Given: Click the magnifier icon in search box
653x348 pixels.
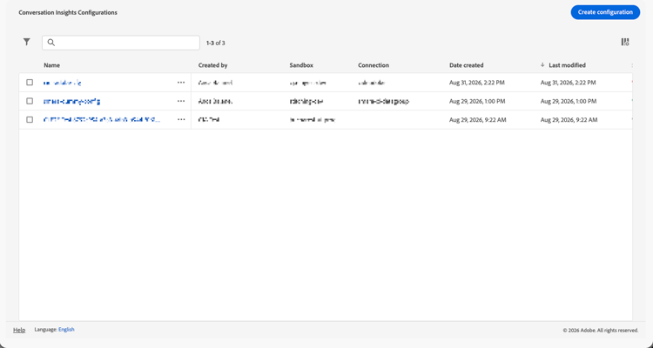Looking at the screenshot, I should (x=51, y=43).
